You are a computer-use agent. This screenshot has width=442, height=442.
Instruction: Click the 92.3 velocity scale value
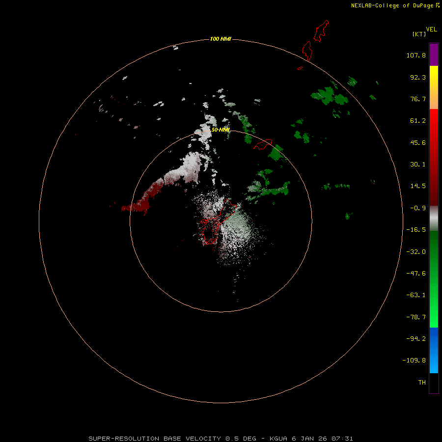point(418,77)
